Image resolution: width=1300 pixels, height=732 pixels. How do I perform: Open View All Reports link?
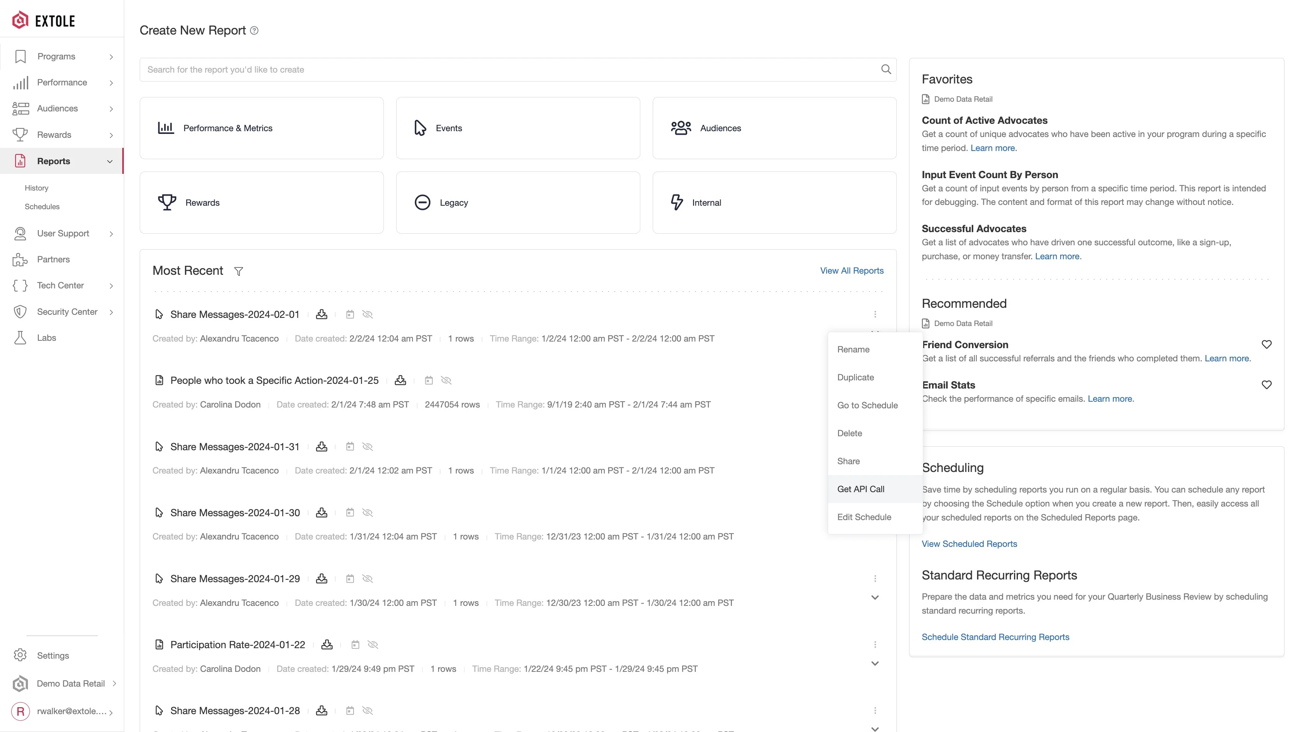coord(851,271)
